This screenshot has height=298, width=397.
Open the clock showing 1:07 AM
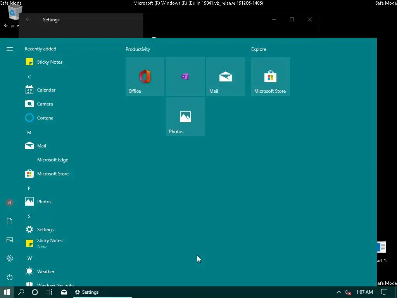[x=364, y=292]
